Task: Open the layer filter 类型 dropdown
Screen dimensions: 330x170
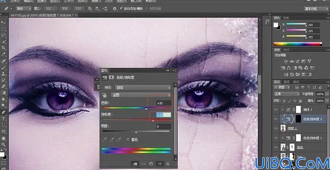Action: pyautogui.click(x=282, y=87)
